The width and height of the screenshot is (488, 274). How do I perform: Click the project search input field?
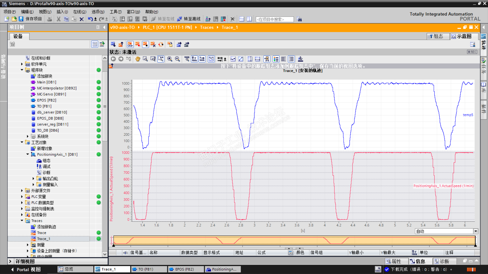274,19
